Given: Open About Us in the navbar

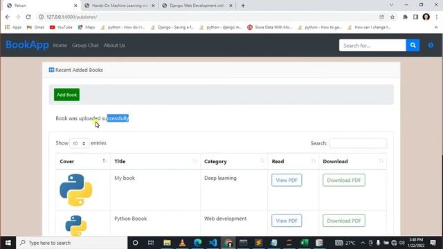Looking at the screenshot, I should click(114, 45).
